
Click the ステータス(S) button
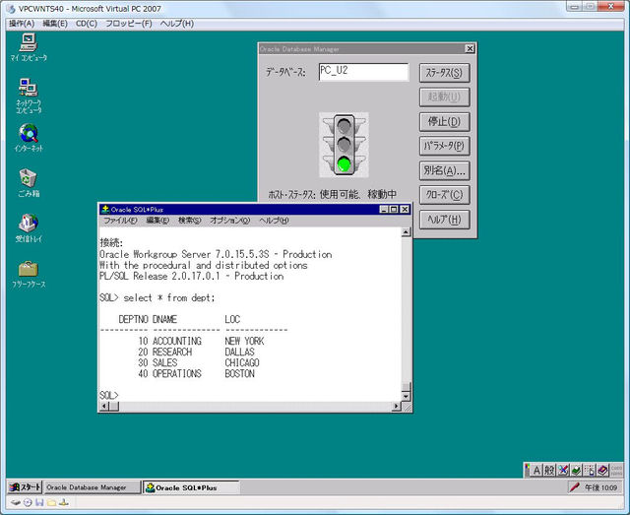(444, 73)
